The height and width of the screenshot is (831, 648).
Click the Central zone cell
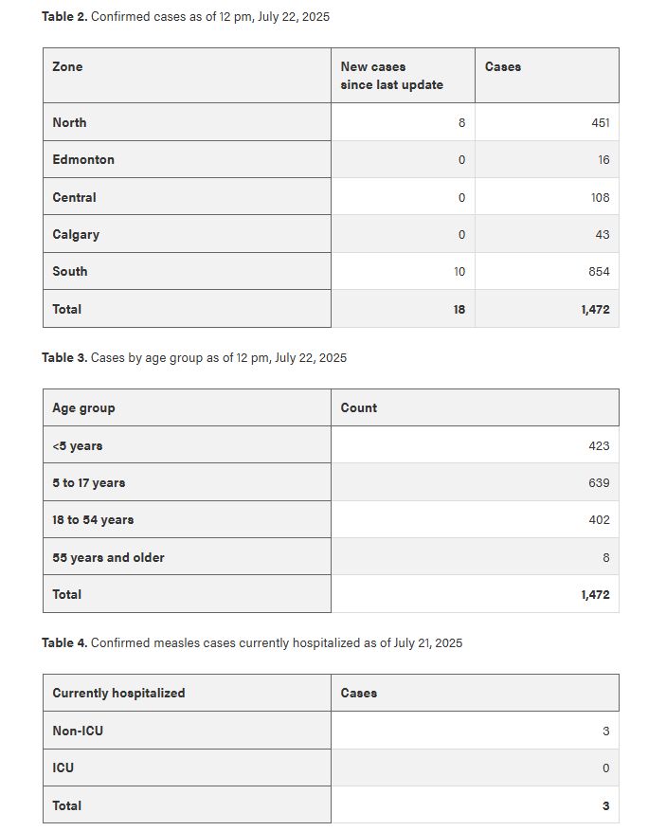coord(74,197)
